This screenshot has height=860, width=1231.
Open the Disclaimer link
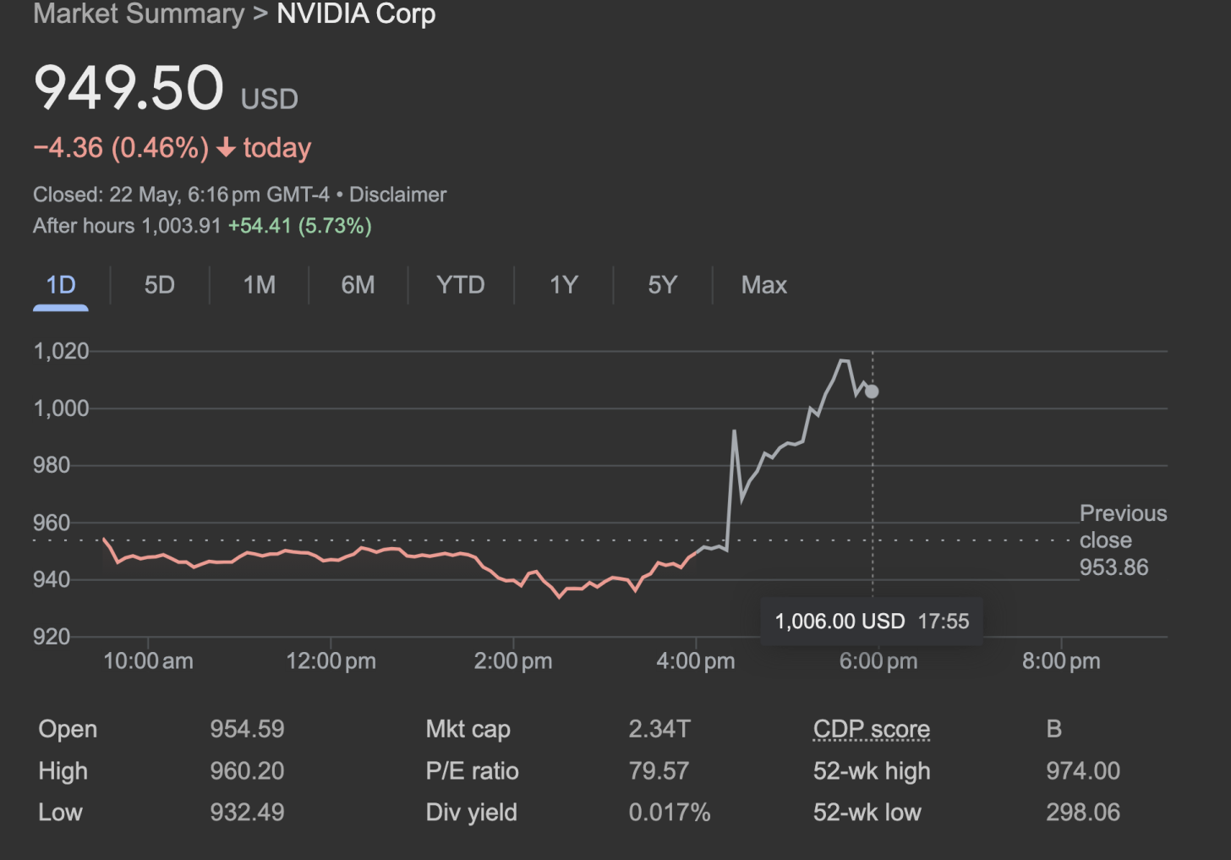398,194
